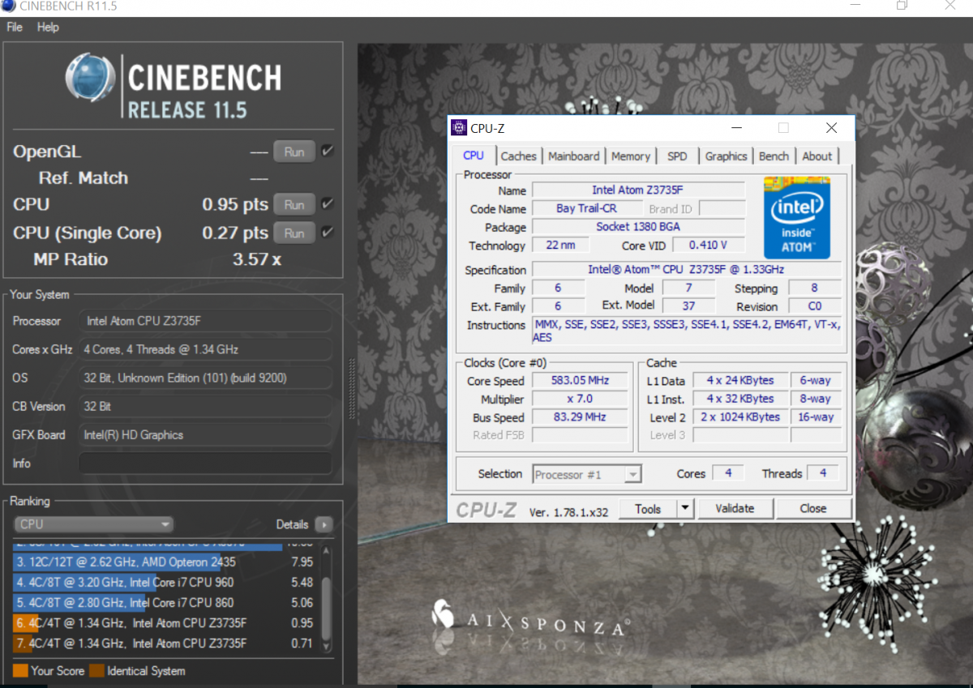Image resolution: width=973 pixels, height=688 pixels.
Task: Select ranking row Intel Core i7 CPU 860
Action: [164, 602]
